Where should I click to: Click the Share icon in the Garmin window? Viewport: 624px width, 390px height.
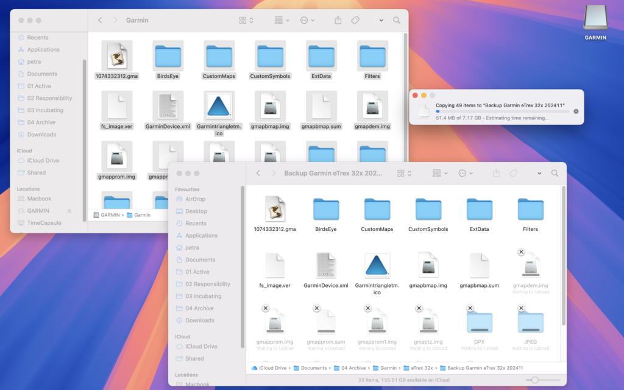338,20
